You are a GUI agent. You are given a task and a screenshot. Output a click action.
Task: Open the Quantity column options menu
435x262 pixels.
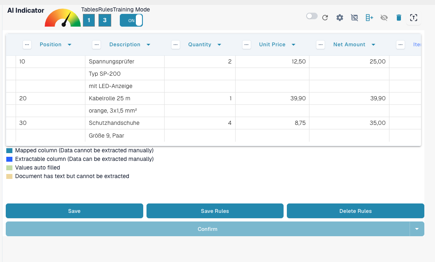point(176,45)
